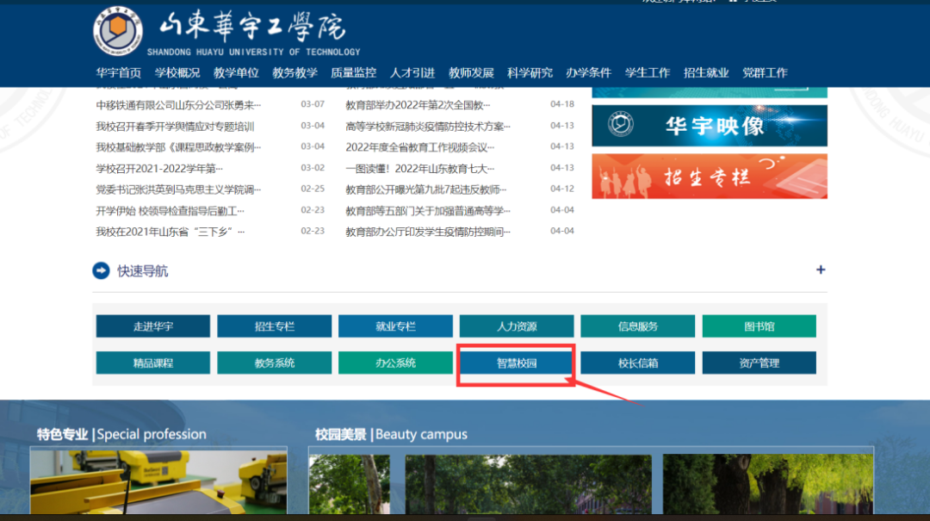Open the 人才引进 menu item
Screen dimensions: 930x521
click(412, 73)
